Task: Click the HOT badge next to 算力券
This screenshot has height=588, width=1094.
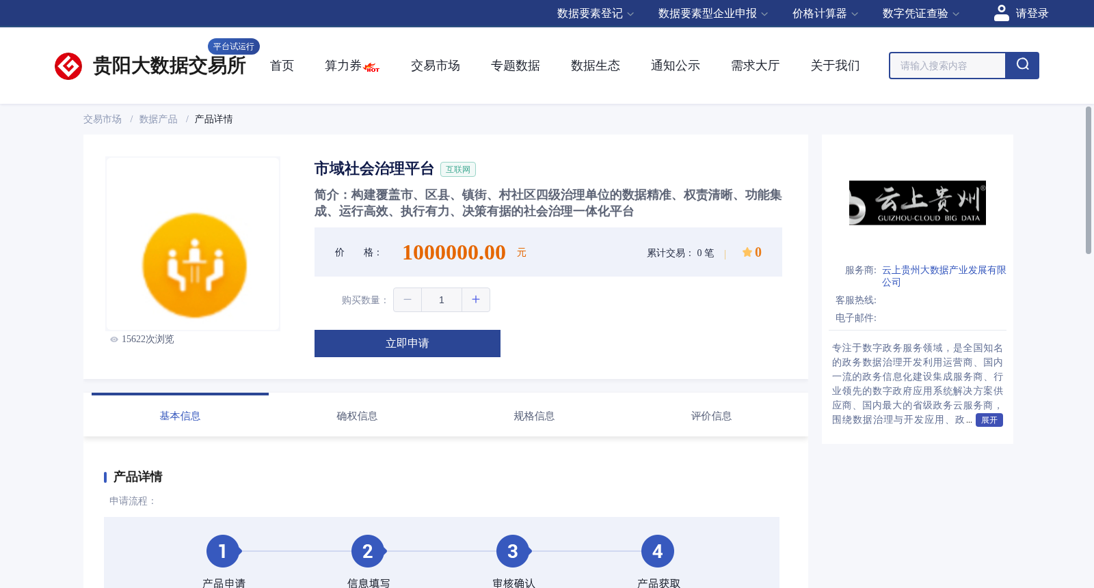Action: (372, 68)
